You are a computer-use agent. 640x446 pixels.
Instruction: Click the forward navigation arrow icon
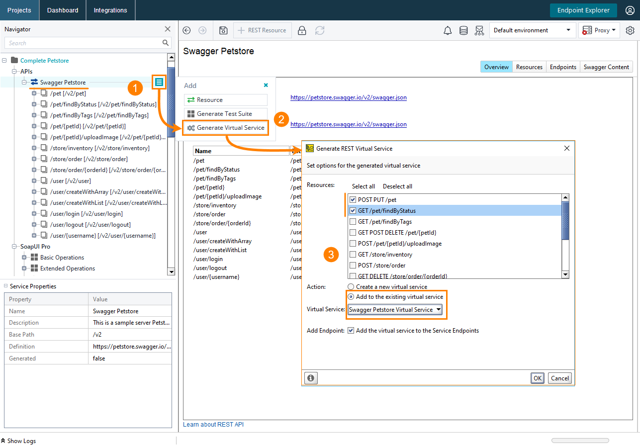click(202, 30)
